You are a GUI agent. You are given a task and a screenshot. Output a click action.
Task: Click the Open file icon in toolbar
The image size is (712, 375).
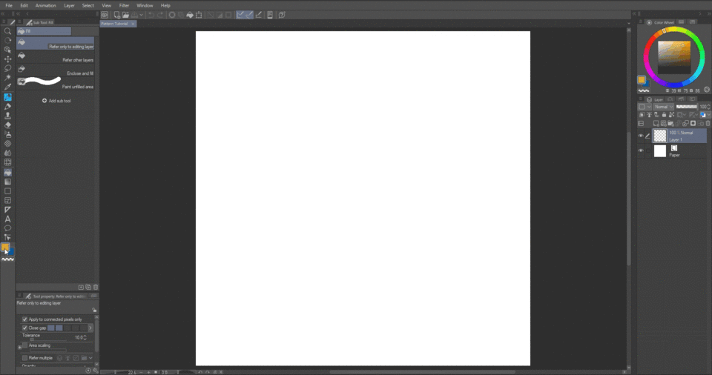click(x=125, y=15)
